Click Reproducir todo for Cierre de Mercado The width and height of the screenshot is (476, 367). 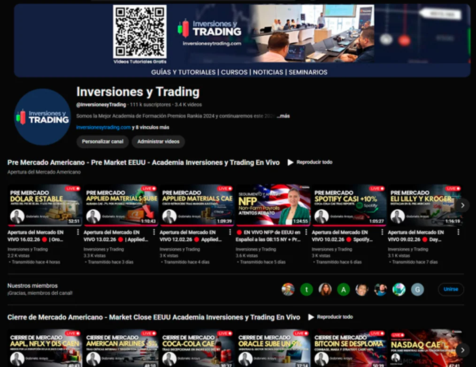pos(335,317)
